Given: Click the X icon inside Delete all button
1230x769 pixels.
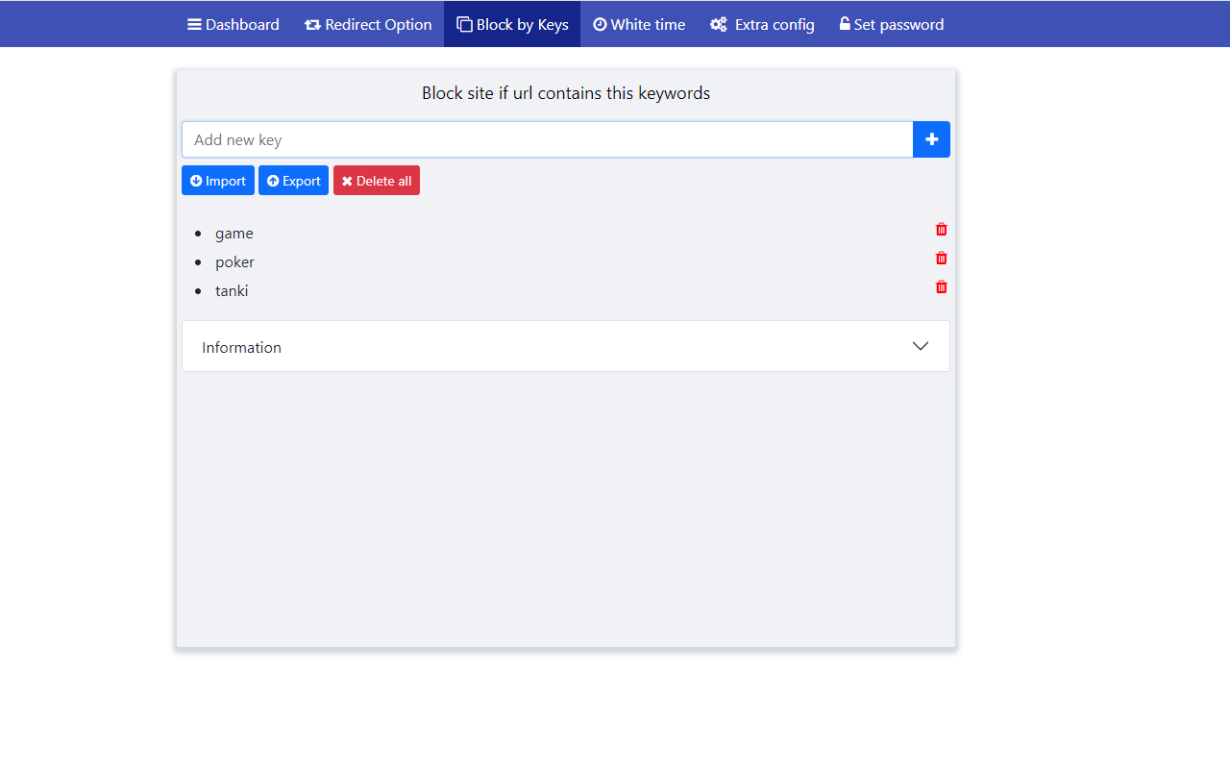Looking at the screenshot, I should (x=347, y=180).
